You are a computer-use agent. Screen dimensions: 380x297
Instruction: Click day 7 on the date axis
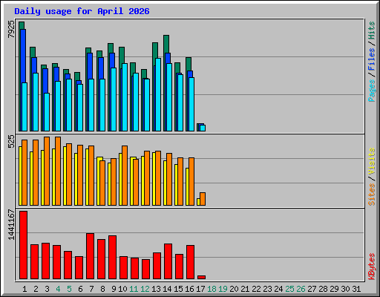[x=91, y=289]
